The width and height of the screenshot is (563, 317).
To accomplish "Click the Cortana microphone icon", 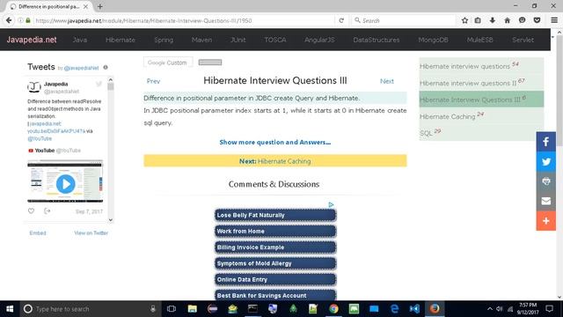I will coord(153,309).
